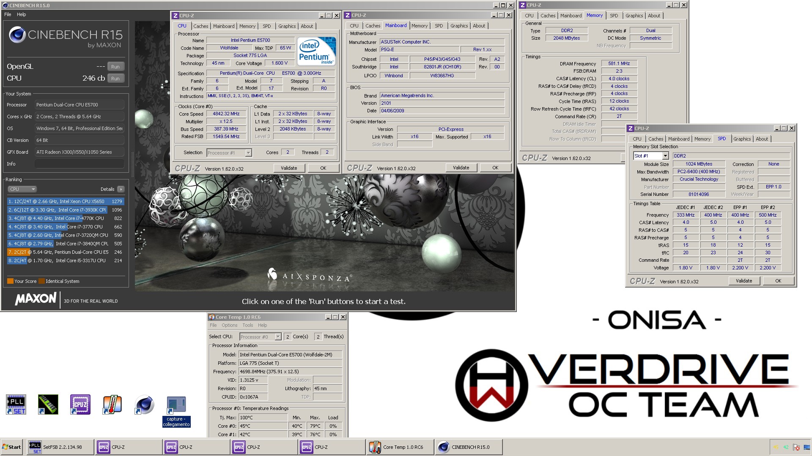
Task: Click the Core Temp title bar icon
Action: (211, 317)
